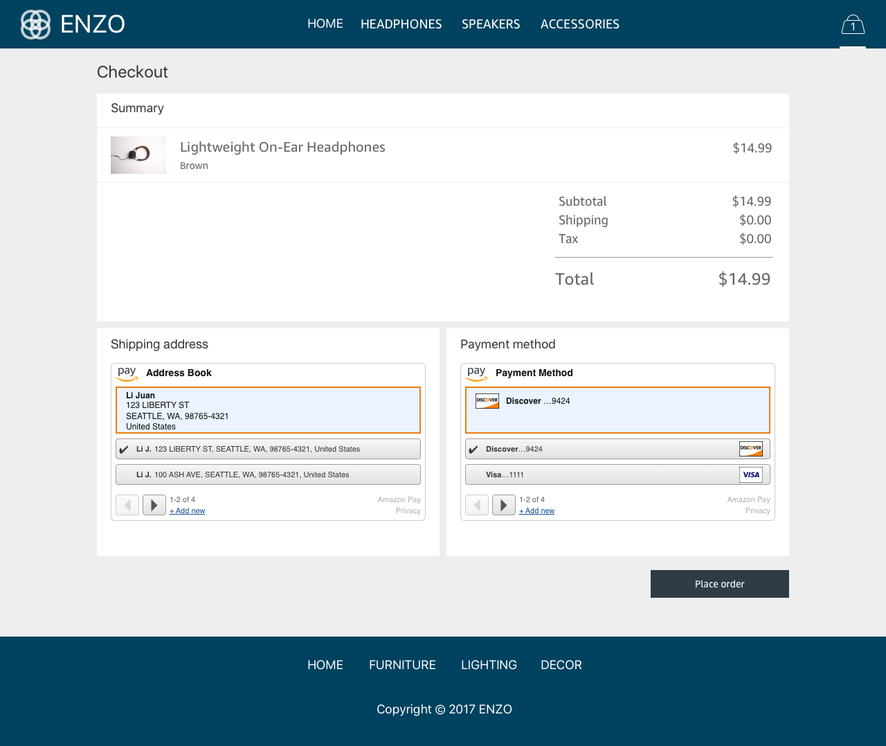Image resolution: width=886 pixels, height=746 pixels.
Task: Choose the Discover ending 9424 card option
Action: click(617, 449)
